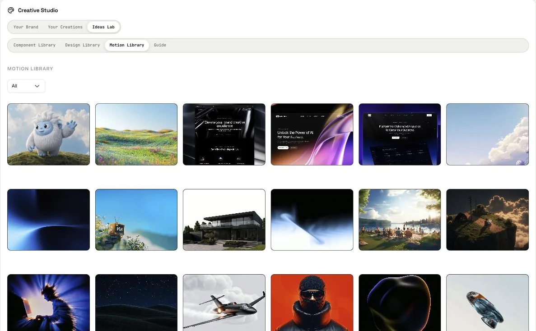Open the starry night dark hills thumbnail

[136, 303]
